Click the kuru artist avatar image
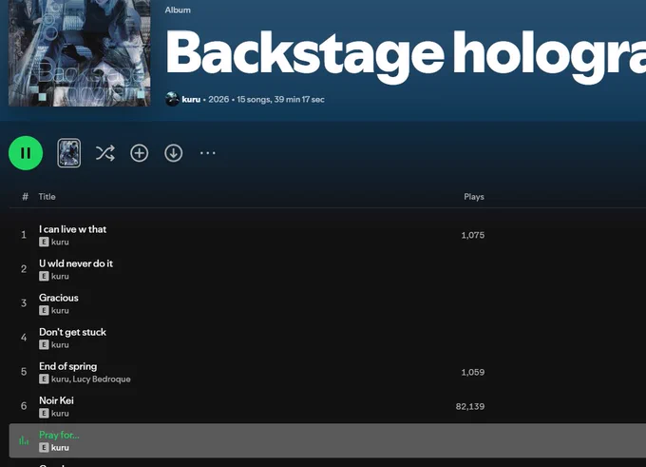 pyautogui.click(x=172, y=100)
